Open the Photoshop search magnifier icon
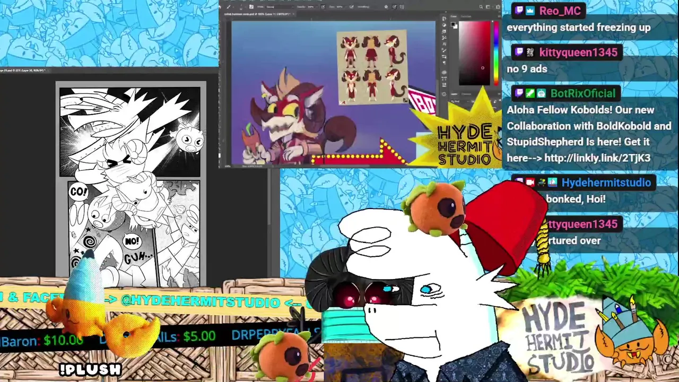Image resolution: width=679 pixels, height=382 pixels. pos(481,7)
